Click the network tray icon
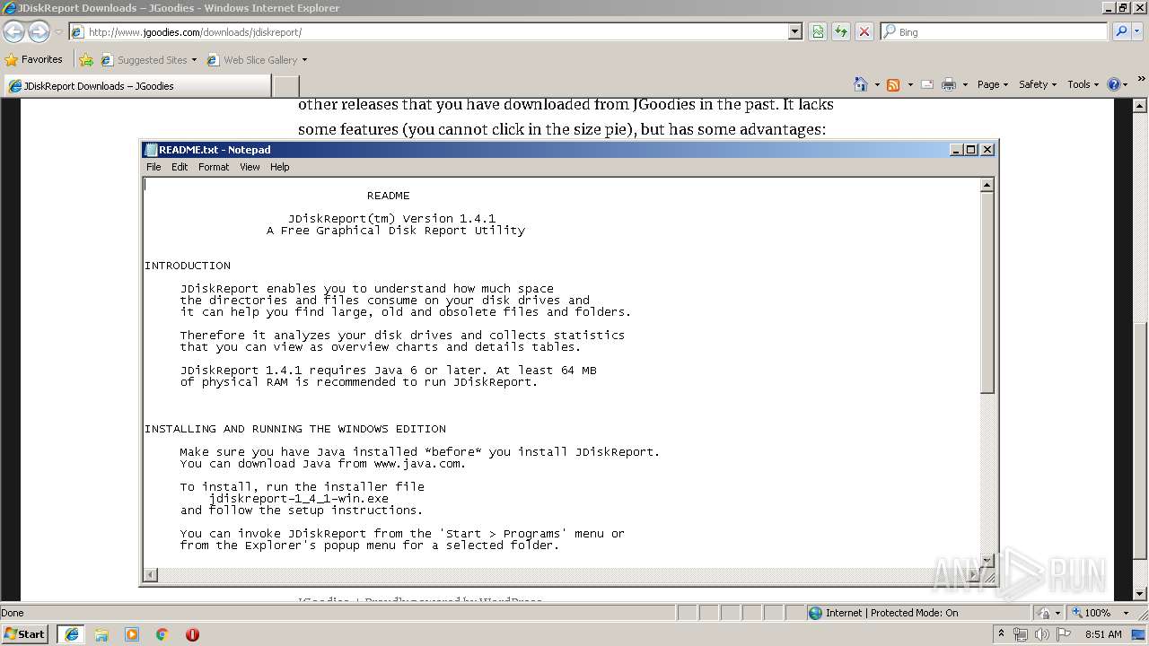 1021,634
